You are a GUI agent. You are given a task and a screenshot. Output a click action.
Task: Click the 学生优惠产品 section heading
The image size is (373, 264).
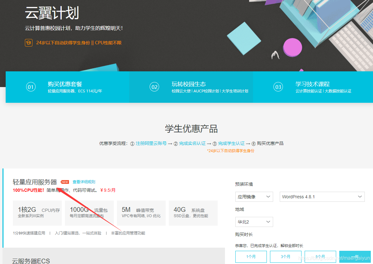pyautogui.click(x=191, y=129)
